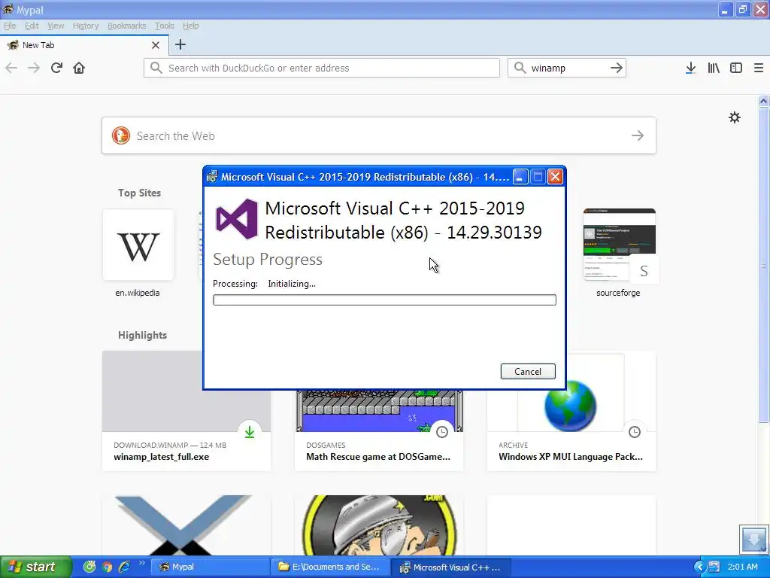This screenshot has height=578, width=770.
Task: Launch Internet Explorer from quick launch
Action: pos(124,567)
